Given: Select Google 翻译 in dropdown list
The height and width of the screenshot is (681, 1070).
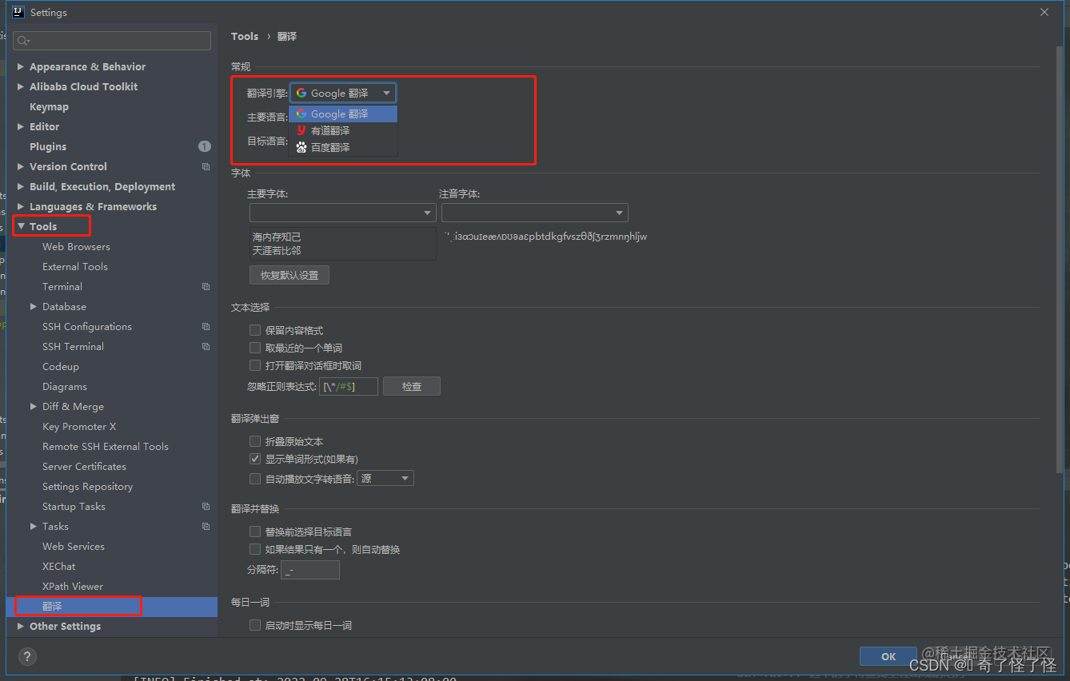Looking at the screenshot, I should [x=343, y=113].
